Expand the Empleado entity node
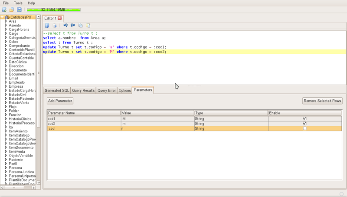This screenshot has height=197, width=347. tap(6, 82)
